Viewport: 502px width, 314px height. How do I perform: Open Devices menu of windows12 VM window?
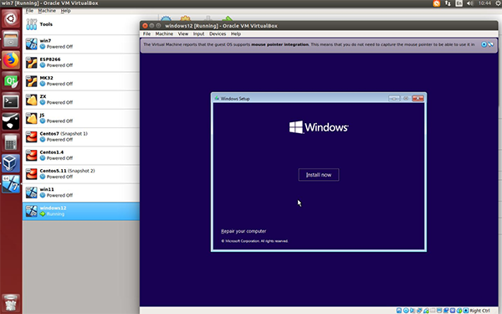coord(218,33)
